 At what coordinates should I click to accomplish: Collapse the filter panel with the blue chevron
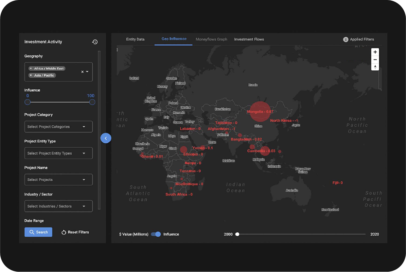click(106, 138)
